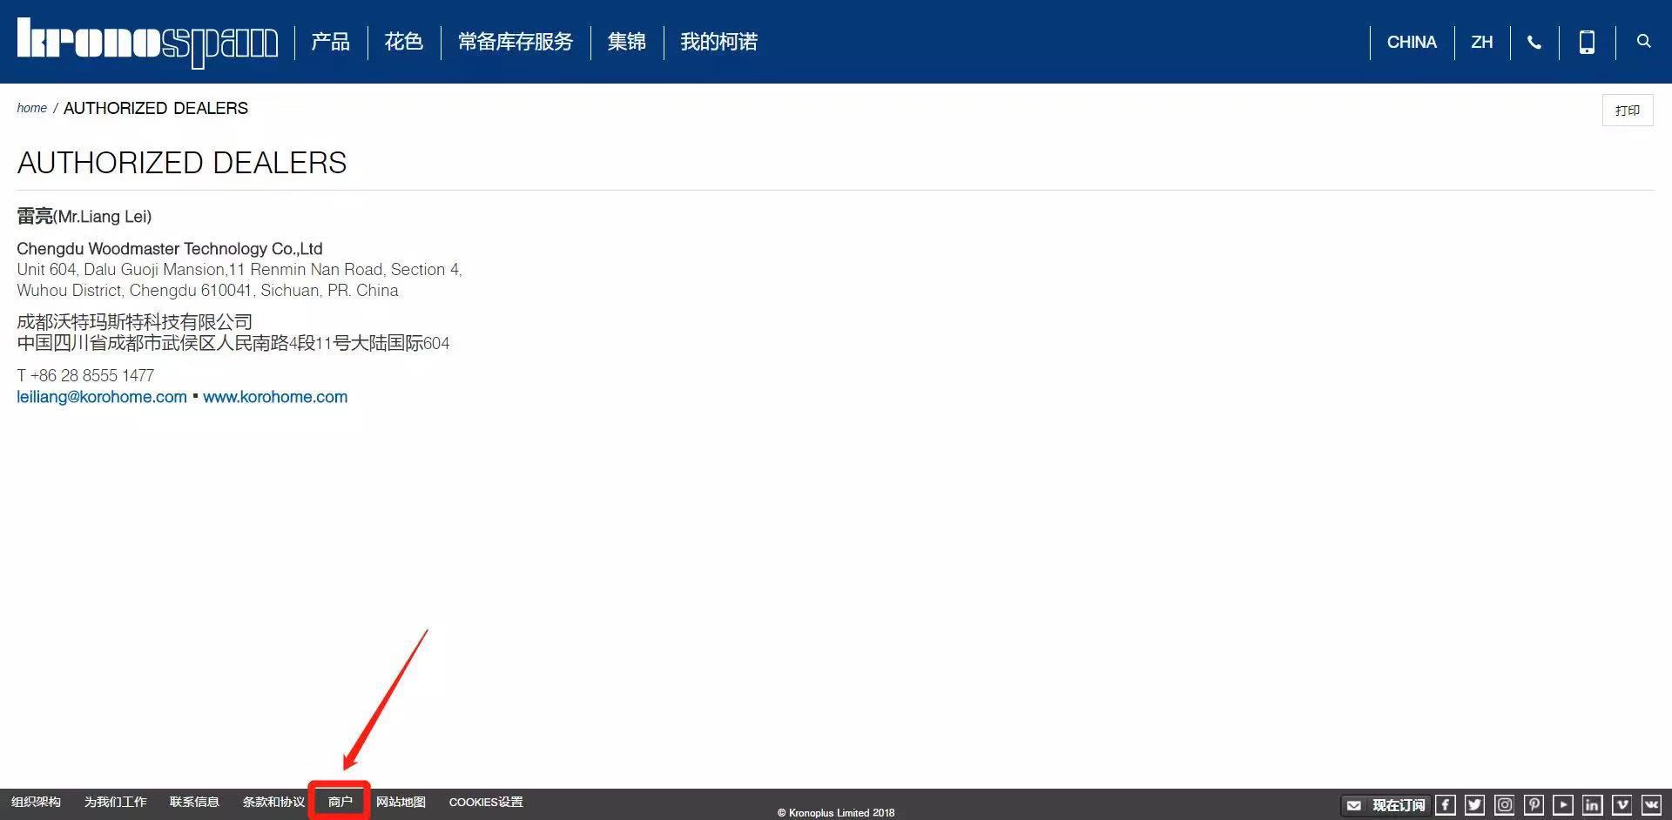
Task: Click the 打印 print button
Action: click(1627, 110)
